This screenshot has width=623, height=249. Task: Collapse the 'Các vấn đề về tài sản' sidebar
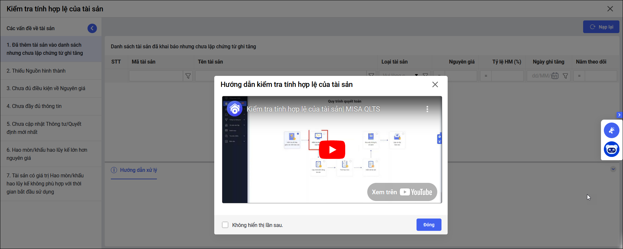point(92,29)
